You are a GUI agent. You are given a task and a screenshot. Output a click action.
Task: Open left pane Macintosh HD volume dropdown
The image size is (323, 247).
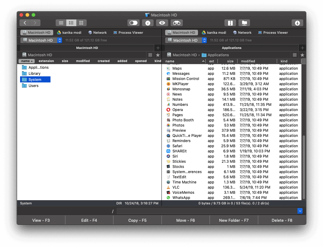click(41, 40)
